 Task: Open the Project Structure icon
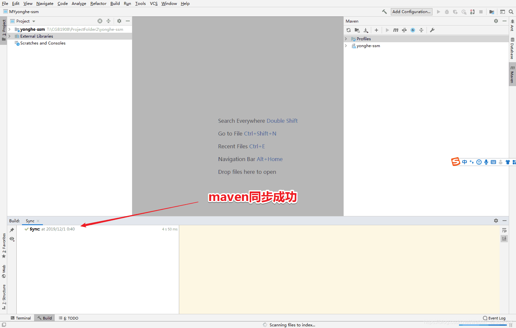click(492, 12)
